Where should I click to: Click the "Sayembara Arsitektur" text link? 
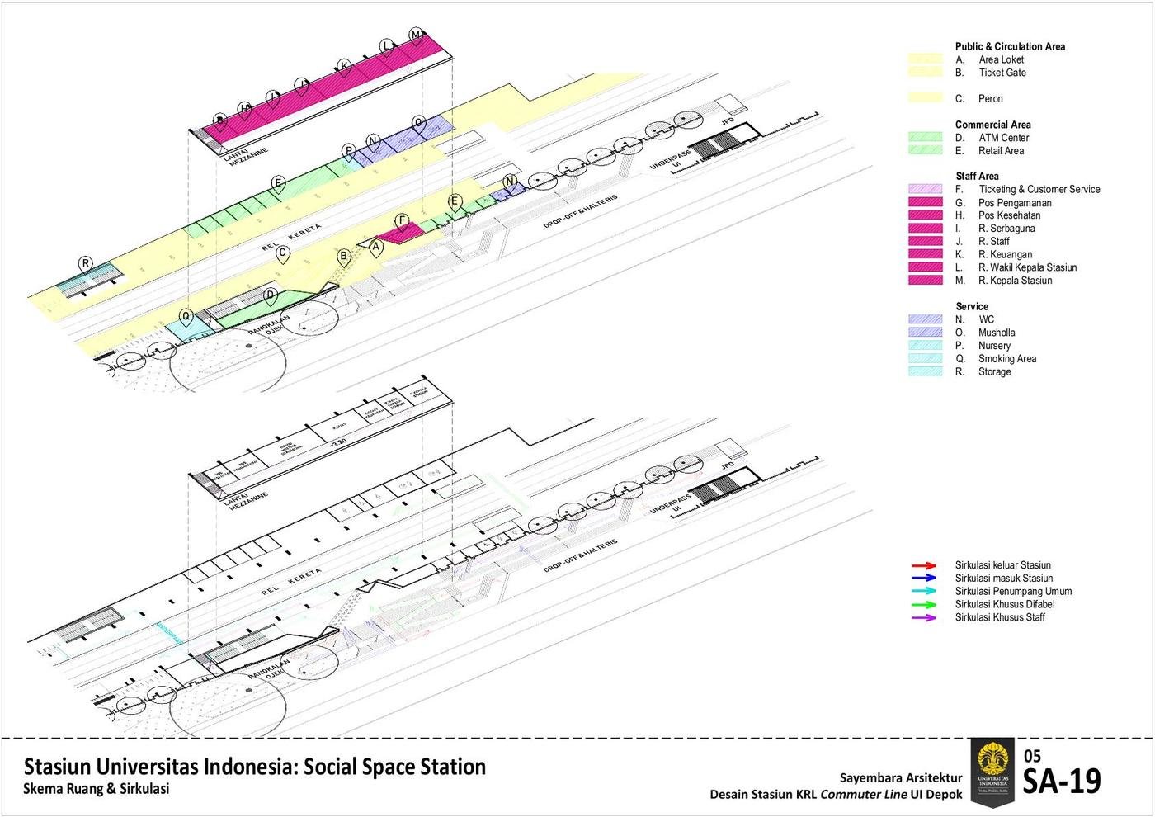click(x=901, y=777)
